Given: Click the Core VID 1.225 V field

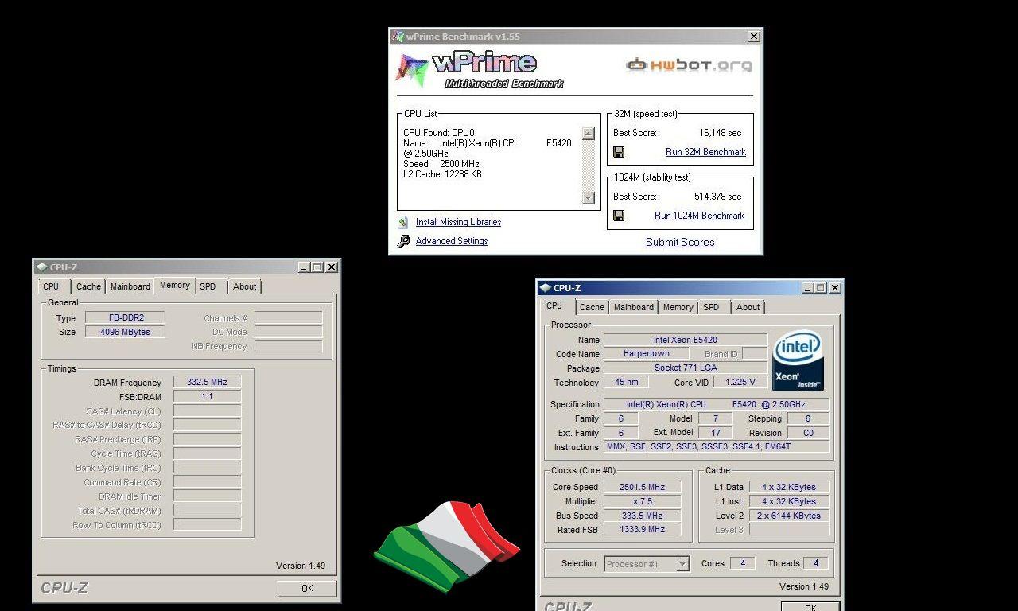Looking at the screenshot, I should coord(740,383).
